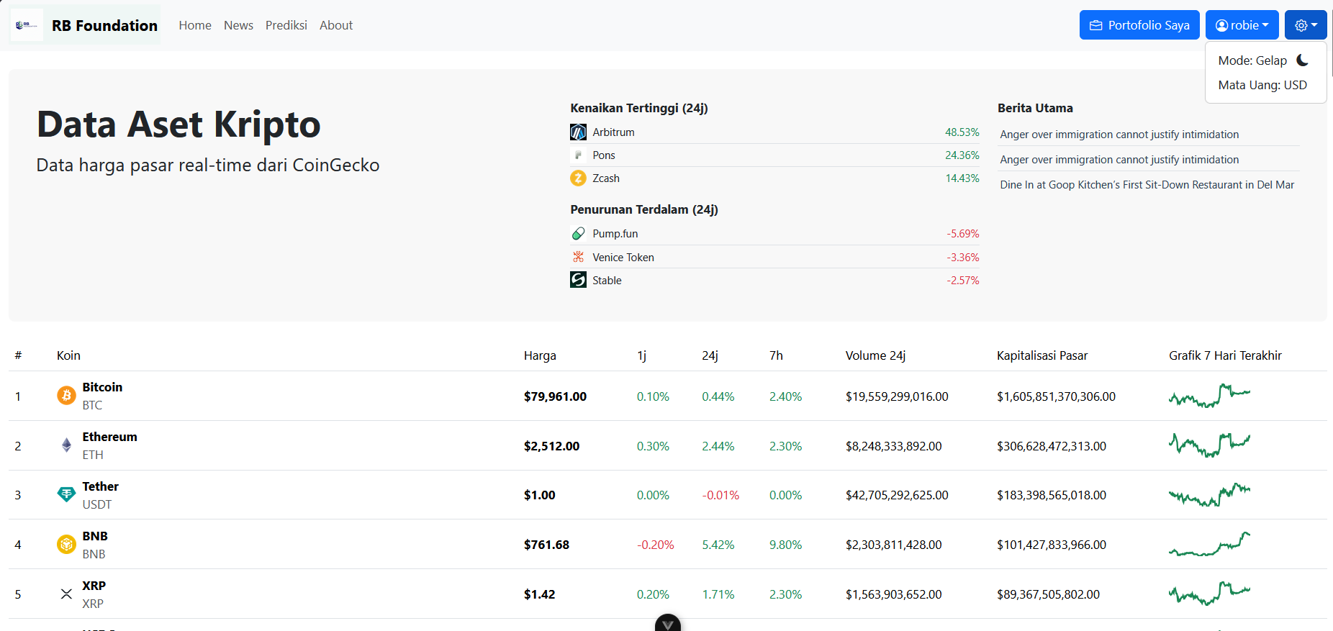The image size is (1333, 631).
Task: Open the Goop Kitchen Del Mar headline
Action: 1147,185
